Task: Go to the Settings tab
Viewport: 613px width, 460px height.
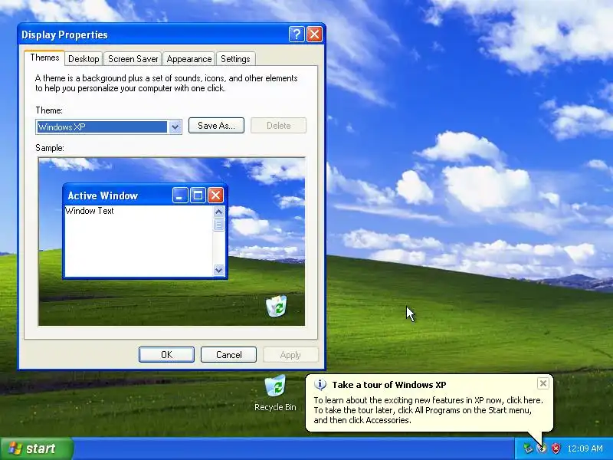Action: pos(235,59)
